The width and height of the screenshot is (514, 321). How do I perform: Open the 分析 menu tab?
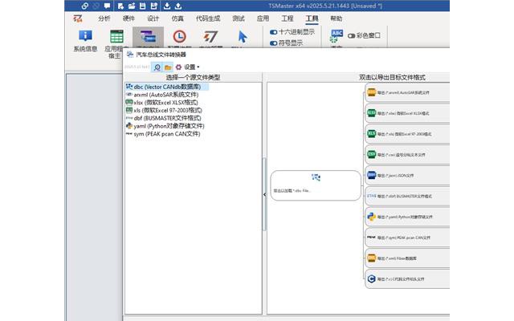pyautogui.click(x=104, y=18)
